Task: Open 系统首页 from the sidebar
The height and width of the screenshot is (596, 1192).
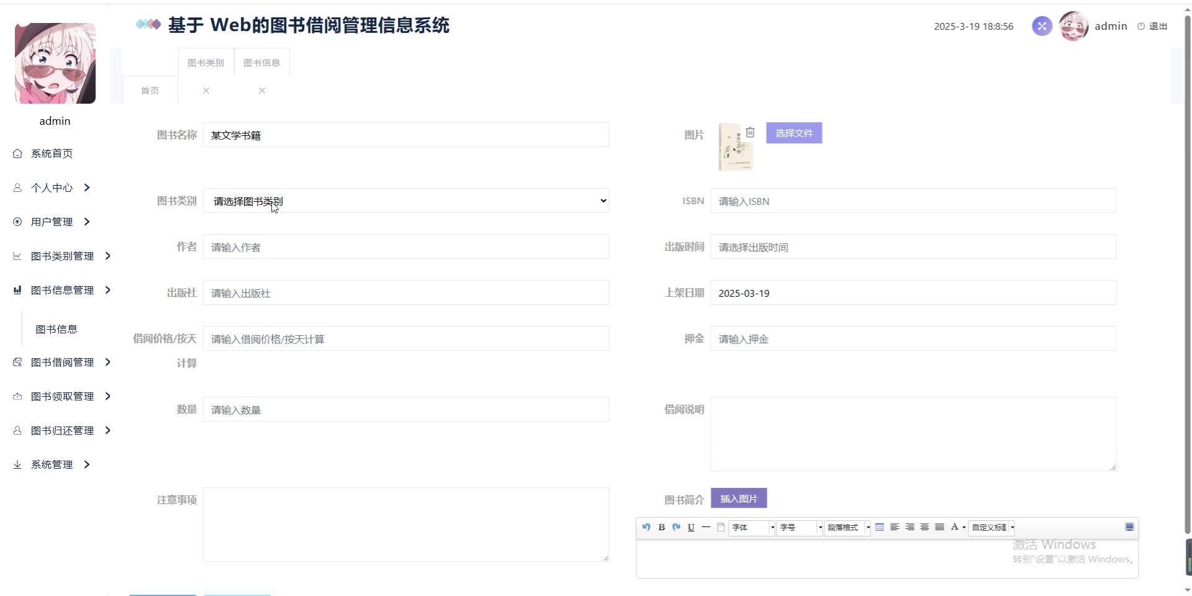Action: tap(52, 153)
